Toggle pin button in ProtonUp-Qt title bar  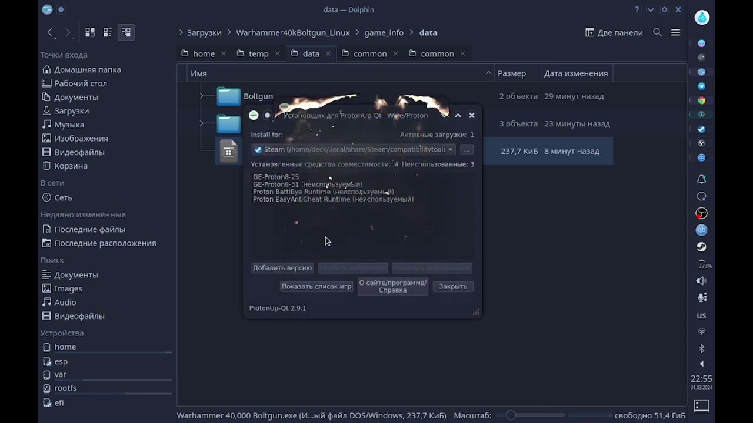click(267, 115)
